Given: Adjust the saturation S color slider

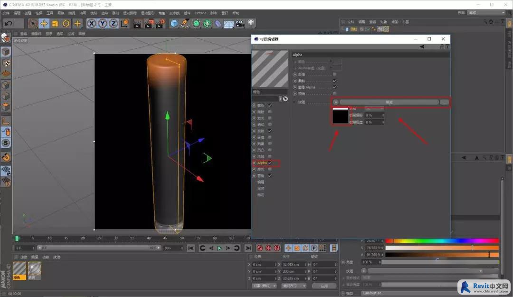Looking at the screenshot, I should [x=442, y=248].
